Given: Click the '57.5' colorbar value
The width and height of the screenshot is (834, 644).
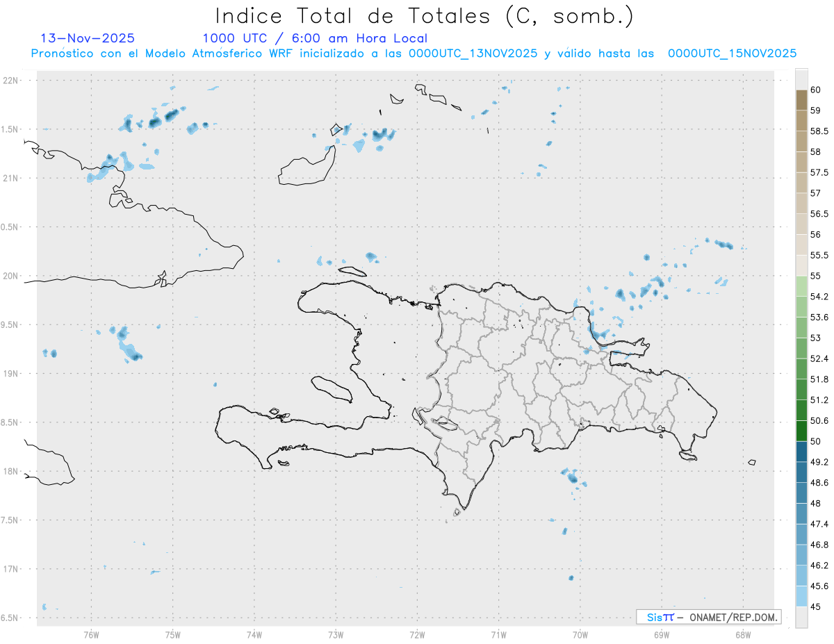Looking at the screenshot, I should coord(819,172).
